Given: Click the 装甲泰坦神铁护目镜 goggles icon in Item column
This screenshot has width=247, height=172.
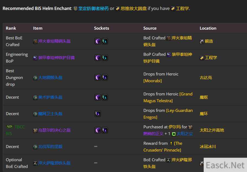Looking at the screenshot, I should tap(35, 58).
